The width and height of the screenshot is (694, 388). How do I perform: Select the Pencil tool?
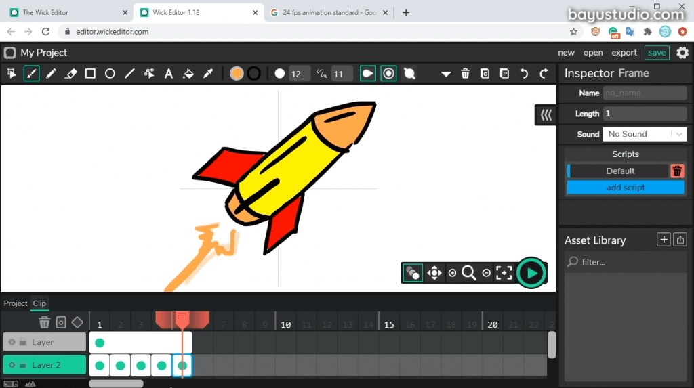(51, 73)
